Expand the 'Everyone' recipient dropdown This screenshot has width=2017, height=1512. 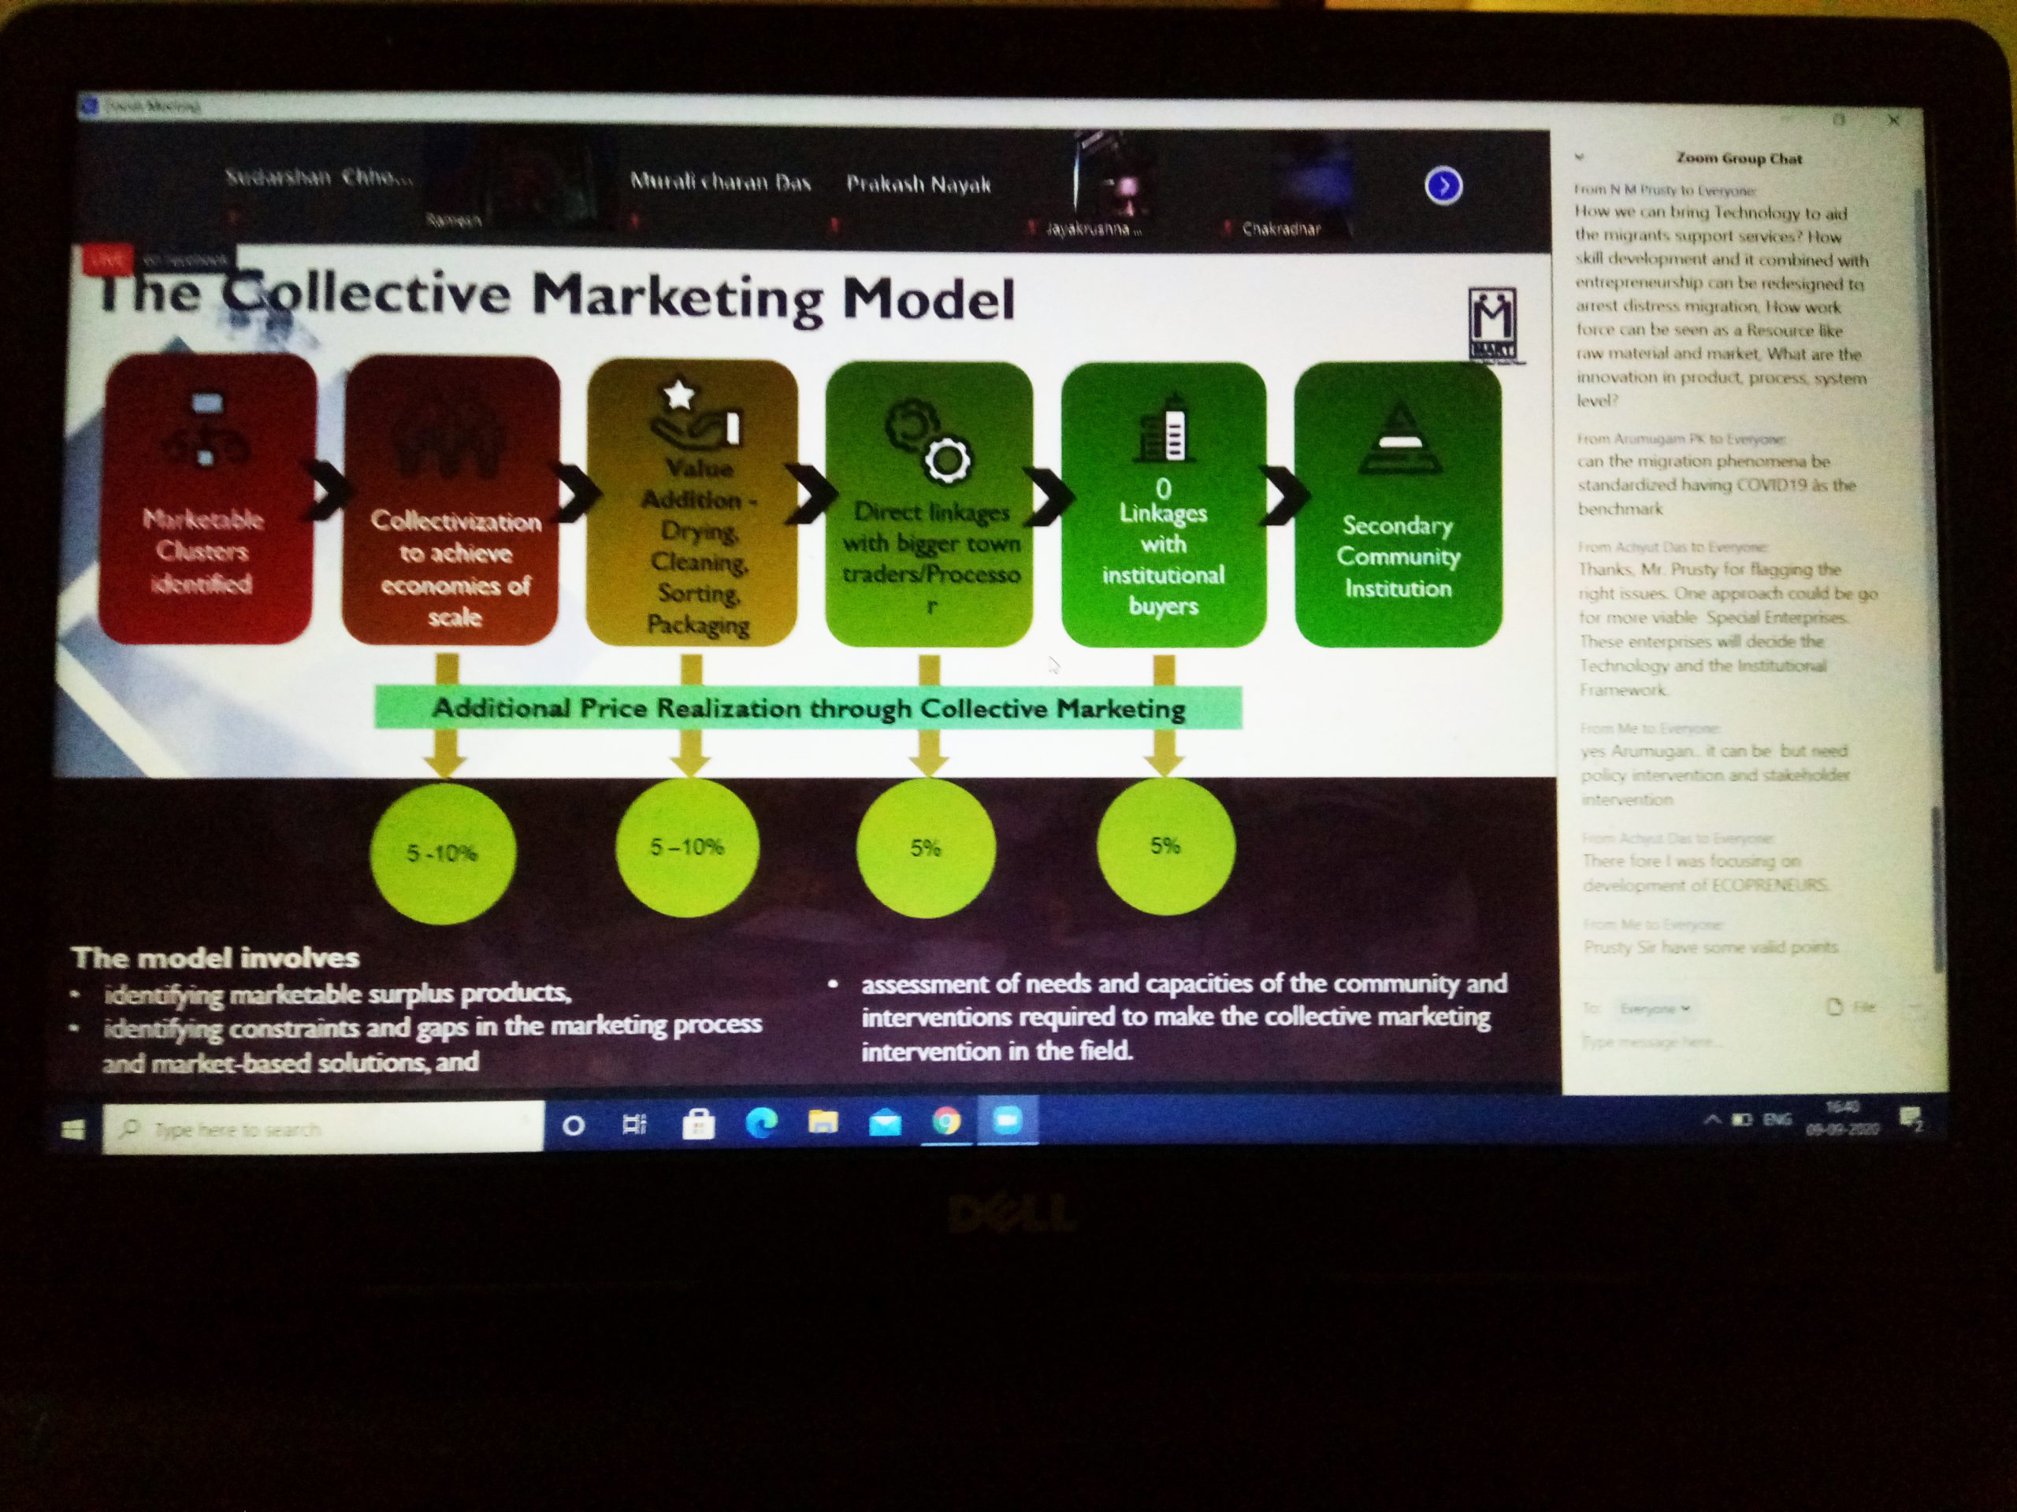(x=1655, y=1008)
